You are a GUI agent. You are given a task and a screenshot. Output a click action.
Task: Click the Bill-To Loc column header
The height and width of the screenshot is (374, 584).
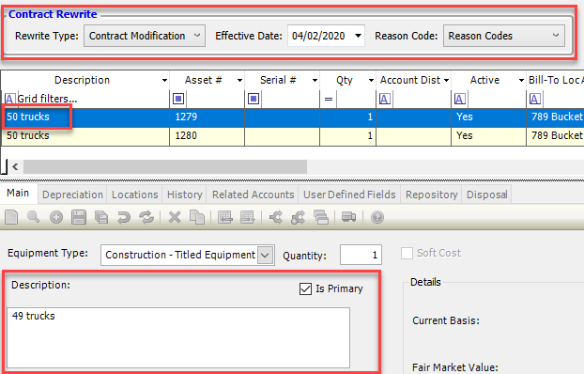(x=555, y=80)
